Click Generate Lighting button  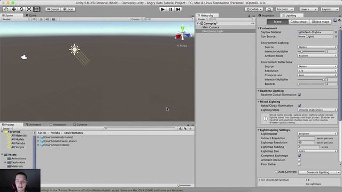click(x=317, y=172)
